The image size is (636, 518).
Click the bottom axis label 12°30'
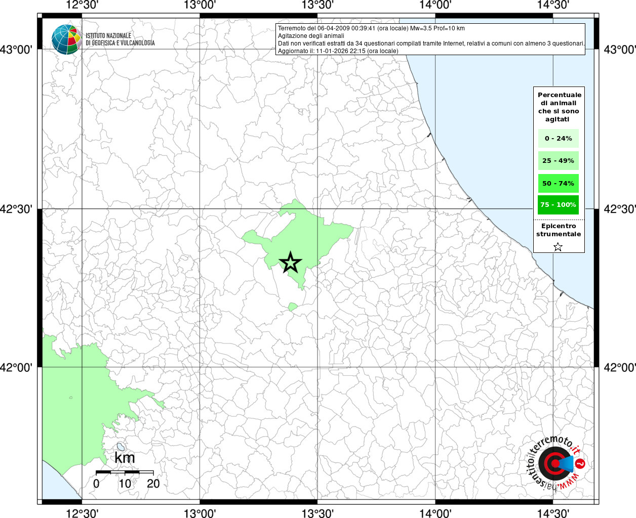click(x=82, y=513)
